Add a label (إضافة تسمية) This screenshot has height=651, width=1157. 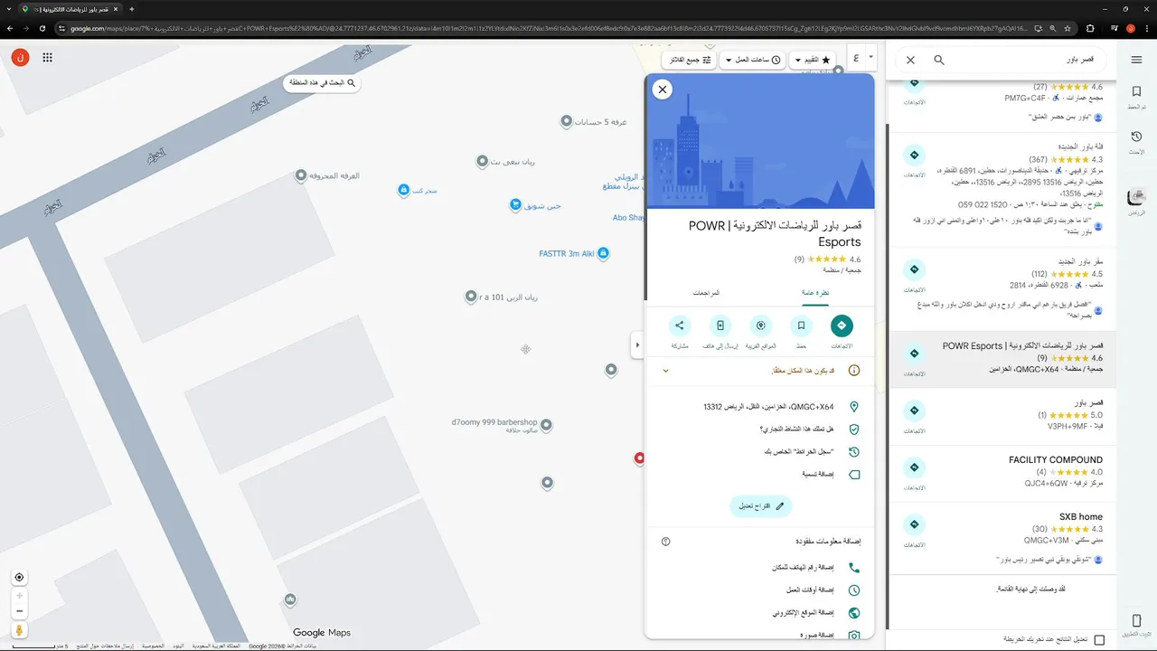point(759,475)
